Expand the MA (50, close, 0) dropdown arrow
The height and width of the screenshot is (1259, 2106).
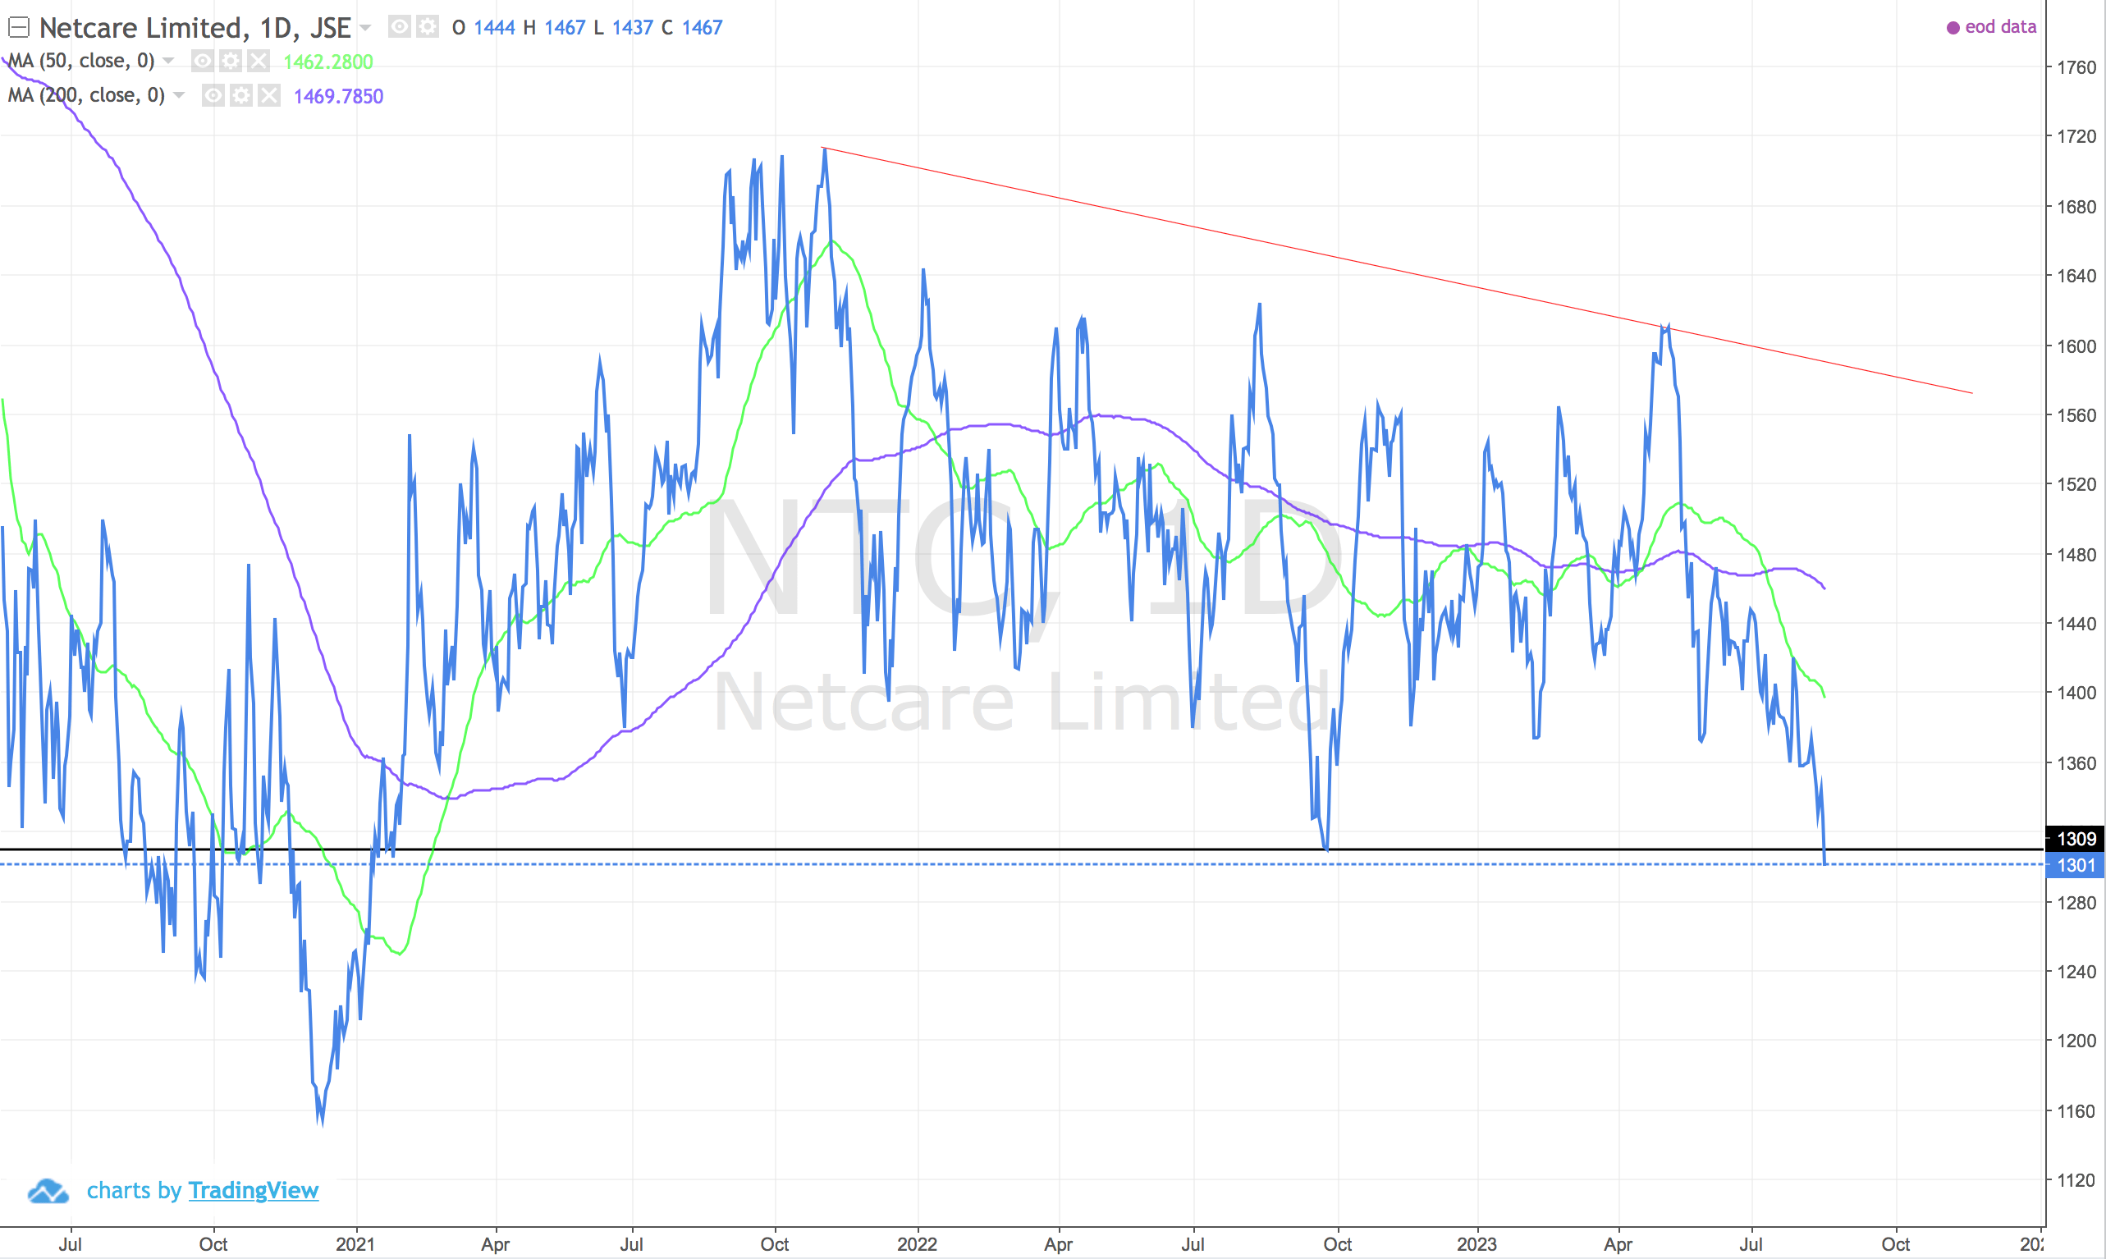(x=168, y=61)
